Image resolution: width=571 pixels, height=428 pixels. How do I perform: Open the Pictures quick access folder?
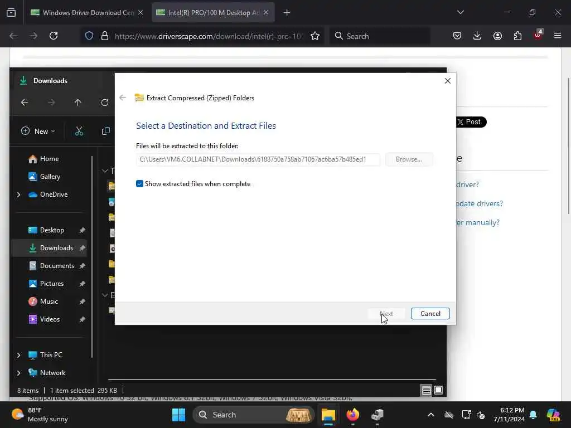coord(51,284)
